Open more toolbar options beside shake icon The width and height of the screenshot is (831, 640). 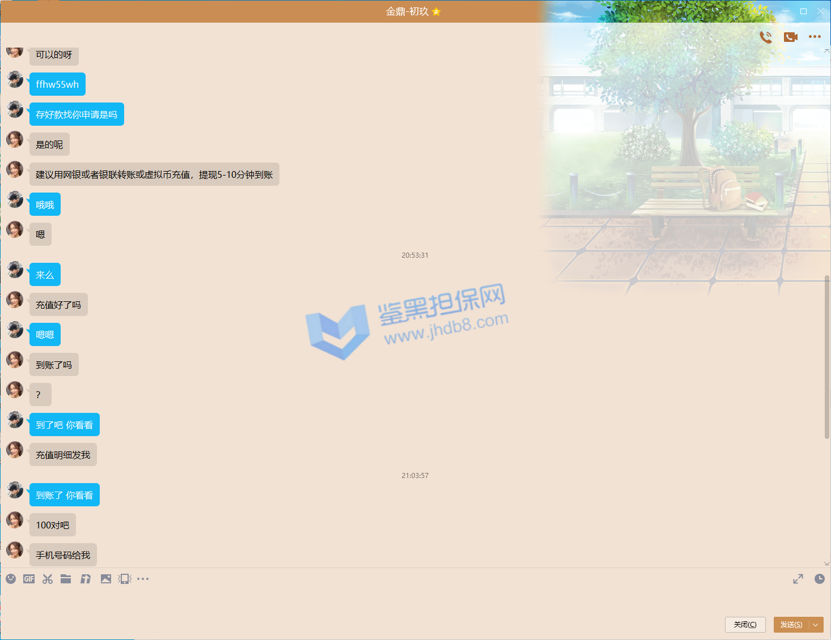(x=143, y=579)
